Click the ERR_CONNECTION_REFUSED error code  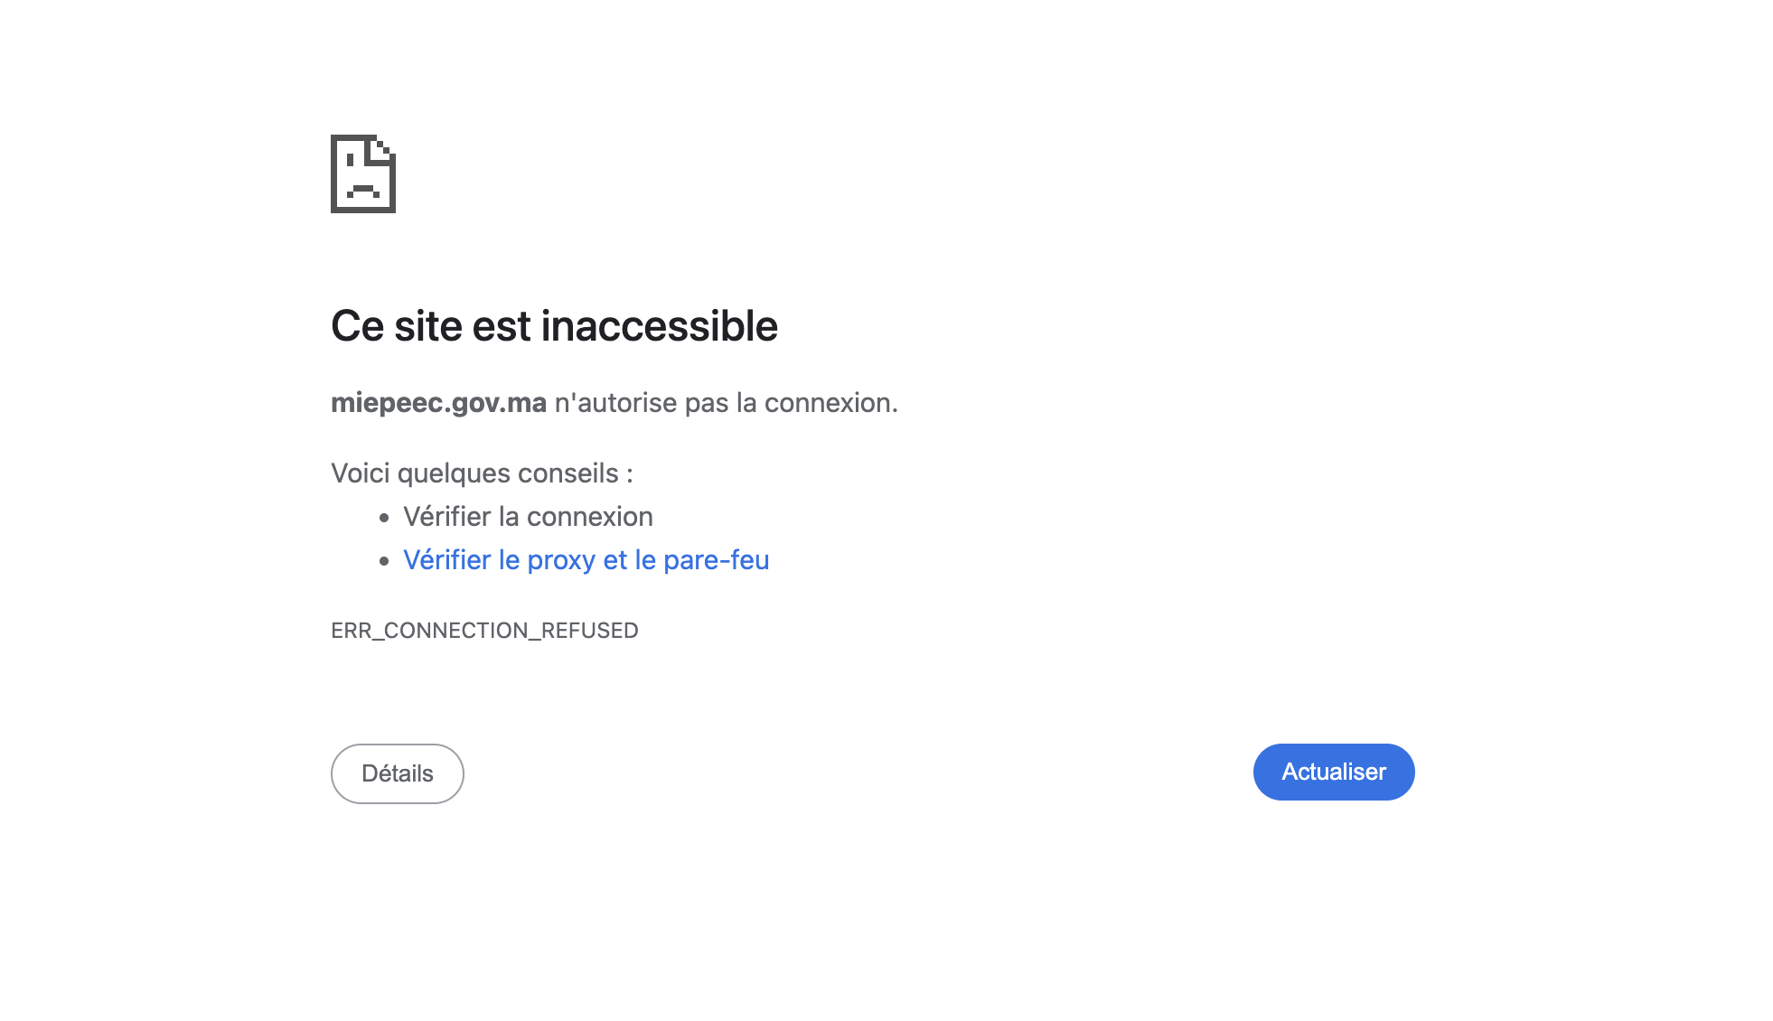[x=484, y=631]
